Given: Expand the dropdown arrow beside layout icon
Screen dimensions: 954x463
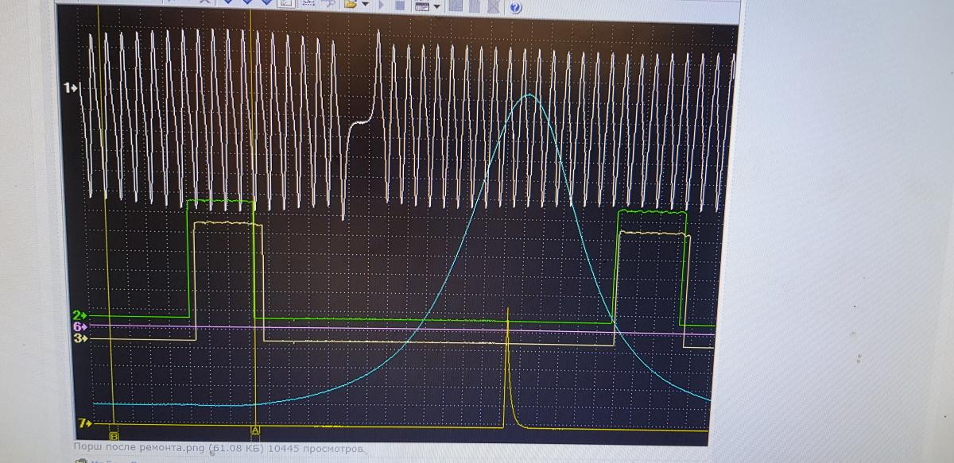Looking at the screenshot, I should (436, 6).
